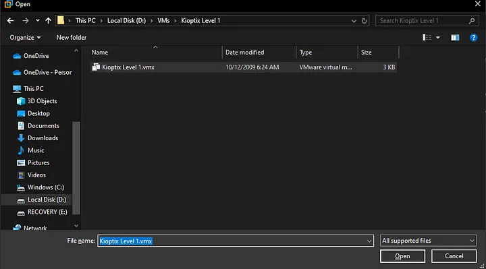
Task: Sort files by the Name column
Action: click(156, 53)
